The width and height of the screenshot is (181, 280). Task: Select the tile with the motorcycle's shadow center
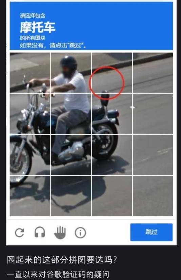click(x=71, y=196)
